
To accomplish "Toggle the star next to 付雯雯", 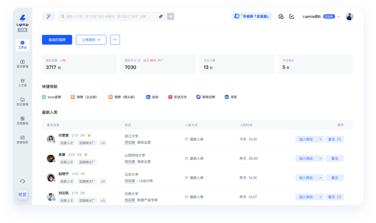I will click(89, 135).
